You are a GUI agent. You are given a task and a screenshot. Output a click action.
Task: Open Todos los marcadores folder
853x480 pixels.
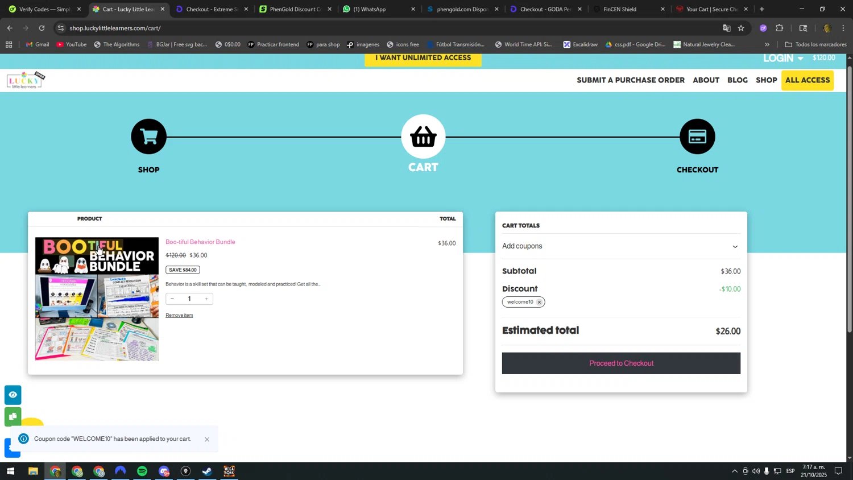[815, 44]
